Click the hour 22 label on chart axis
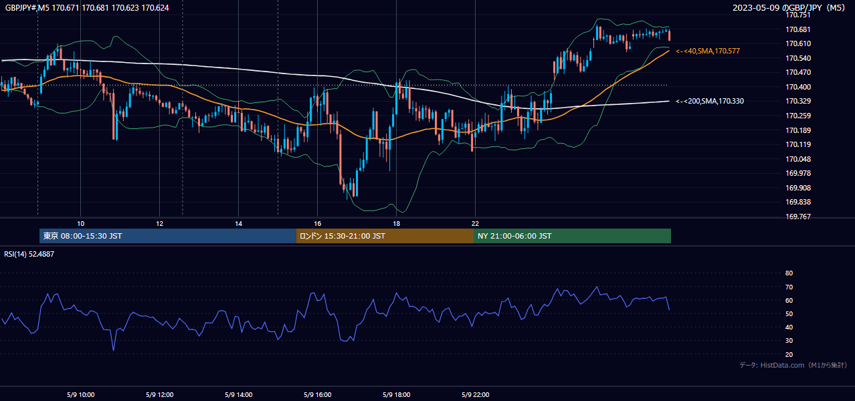The image size is (855, 401). pyautogui.click(x=475, y=223)
